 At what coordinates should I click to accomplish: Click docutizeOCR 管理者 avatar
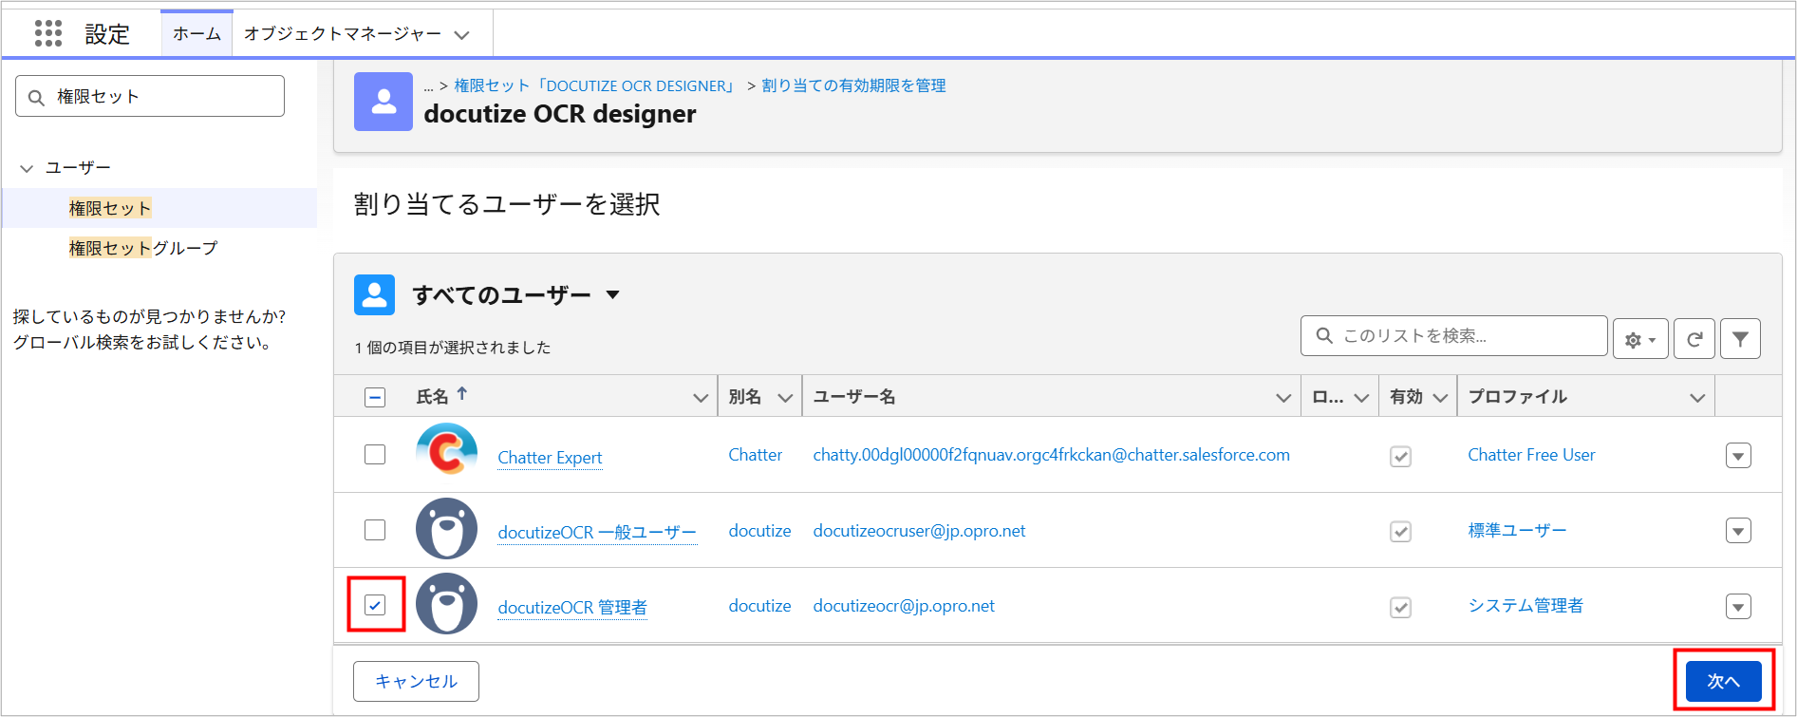click(446, 604)
